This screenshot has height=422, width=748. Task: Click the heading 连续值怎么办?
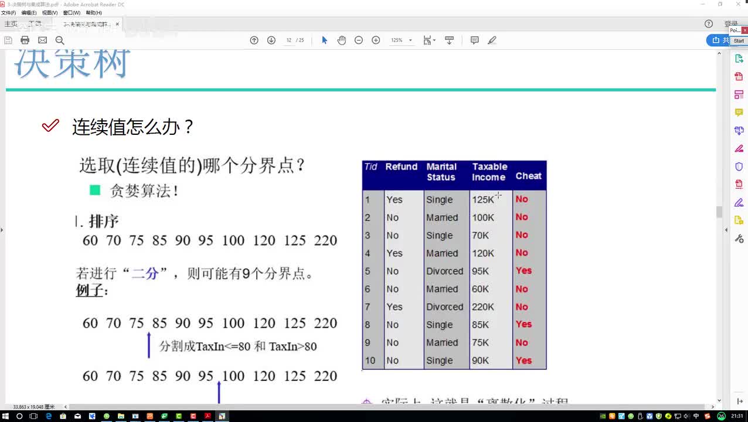(x=132, y=126)
